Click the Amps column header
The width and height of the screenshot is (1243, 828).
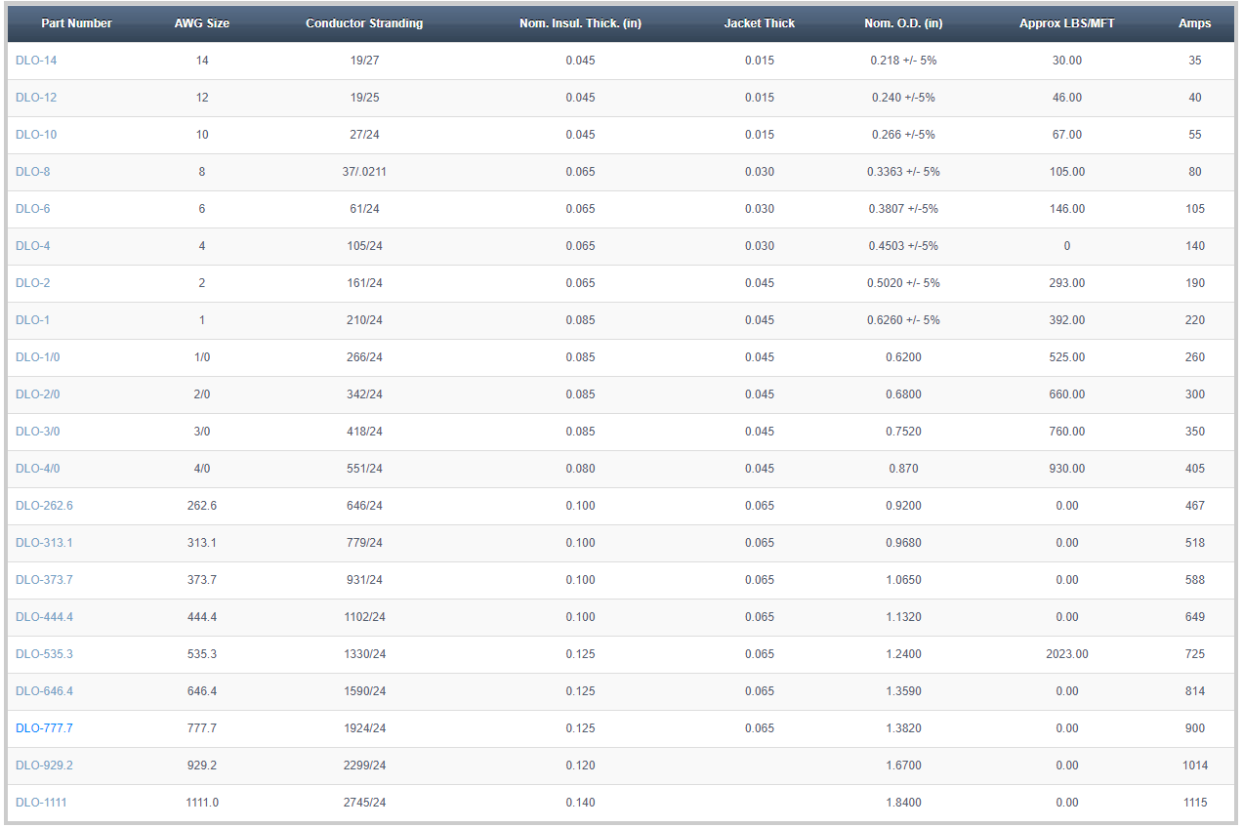pos(1194,23)
